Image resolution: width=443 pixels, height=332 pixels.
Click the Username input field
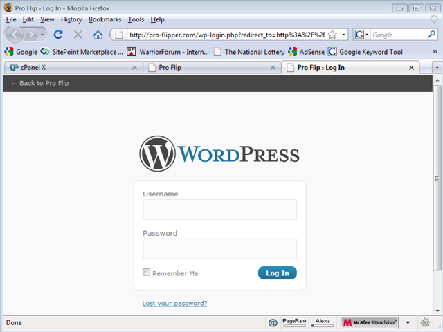tap(219, 210)
